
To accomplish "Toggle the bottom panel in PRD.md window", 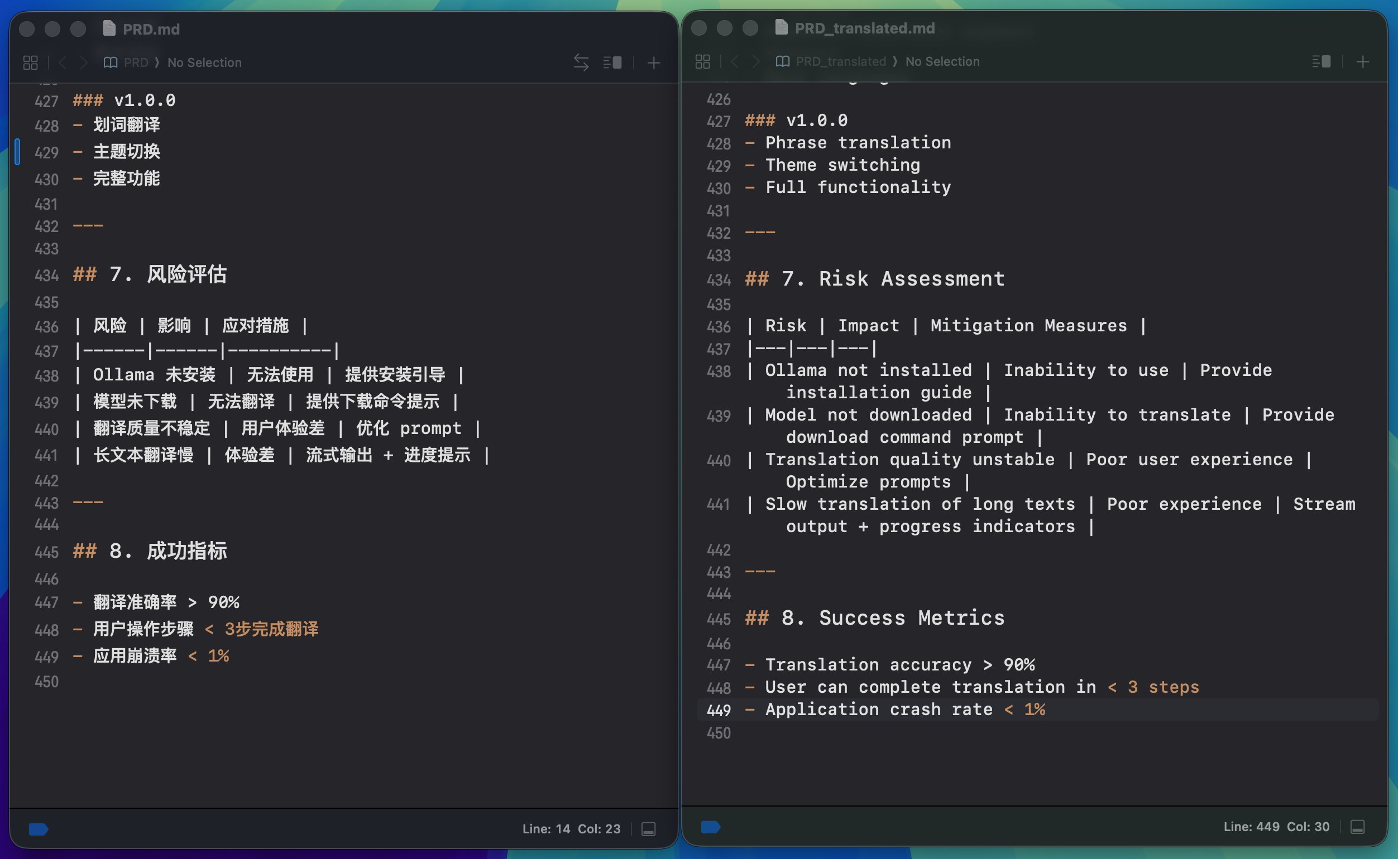I will pos(649,829).
